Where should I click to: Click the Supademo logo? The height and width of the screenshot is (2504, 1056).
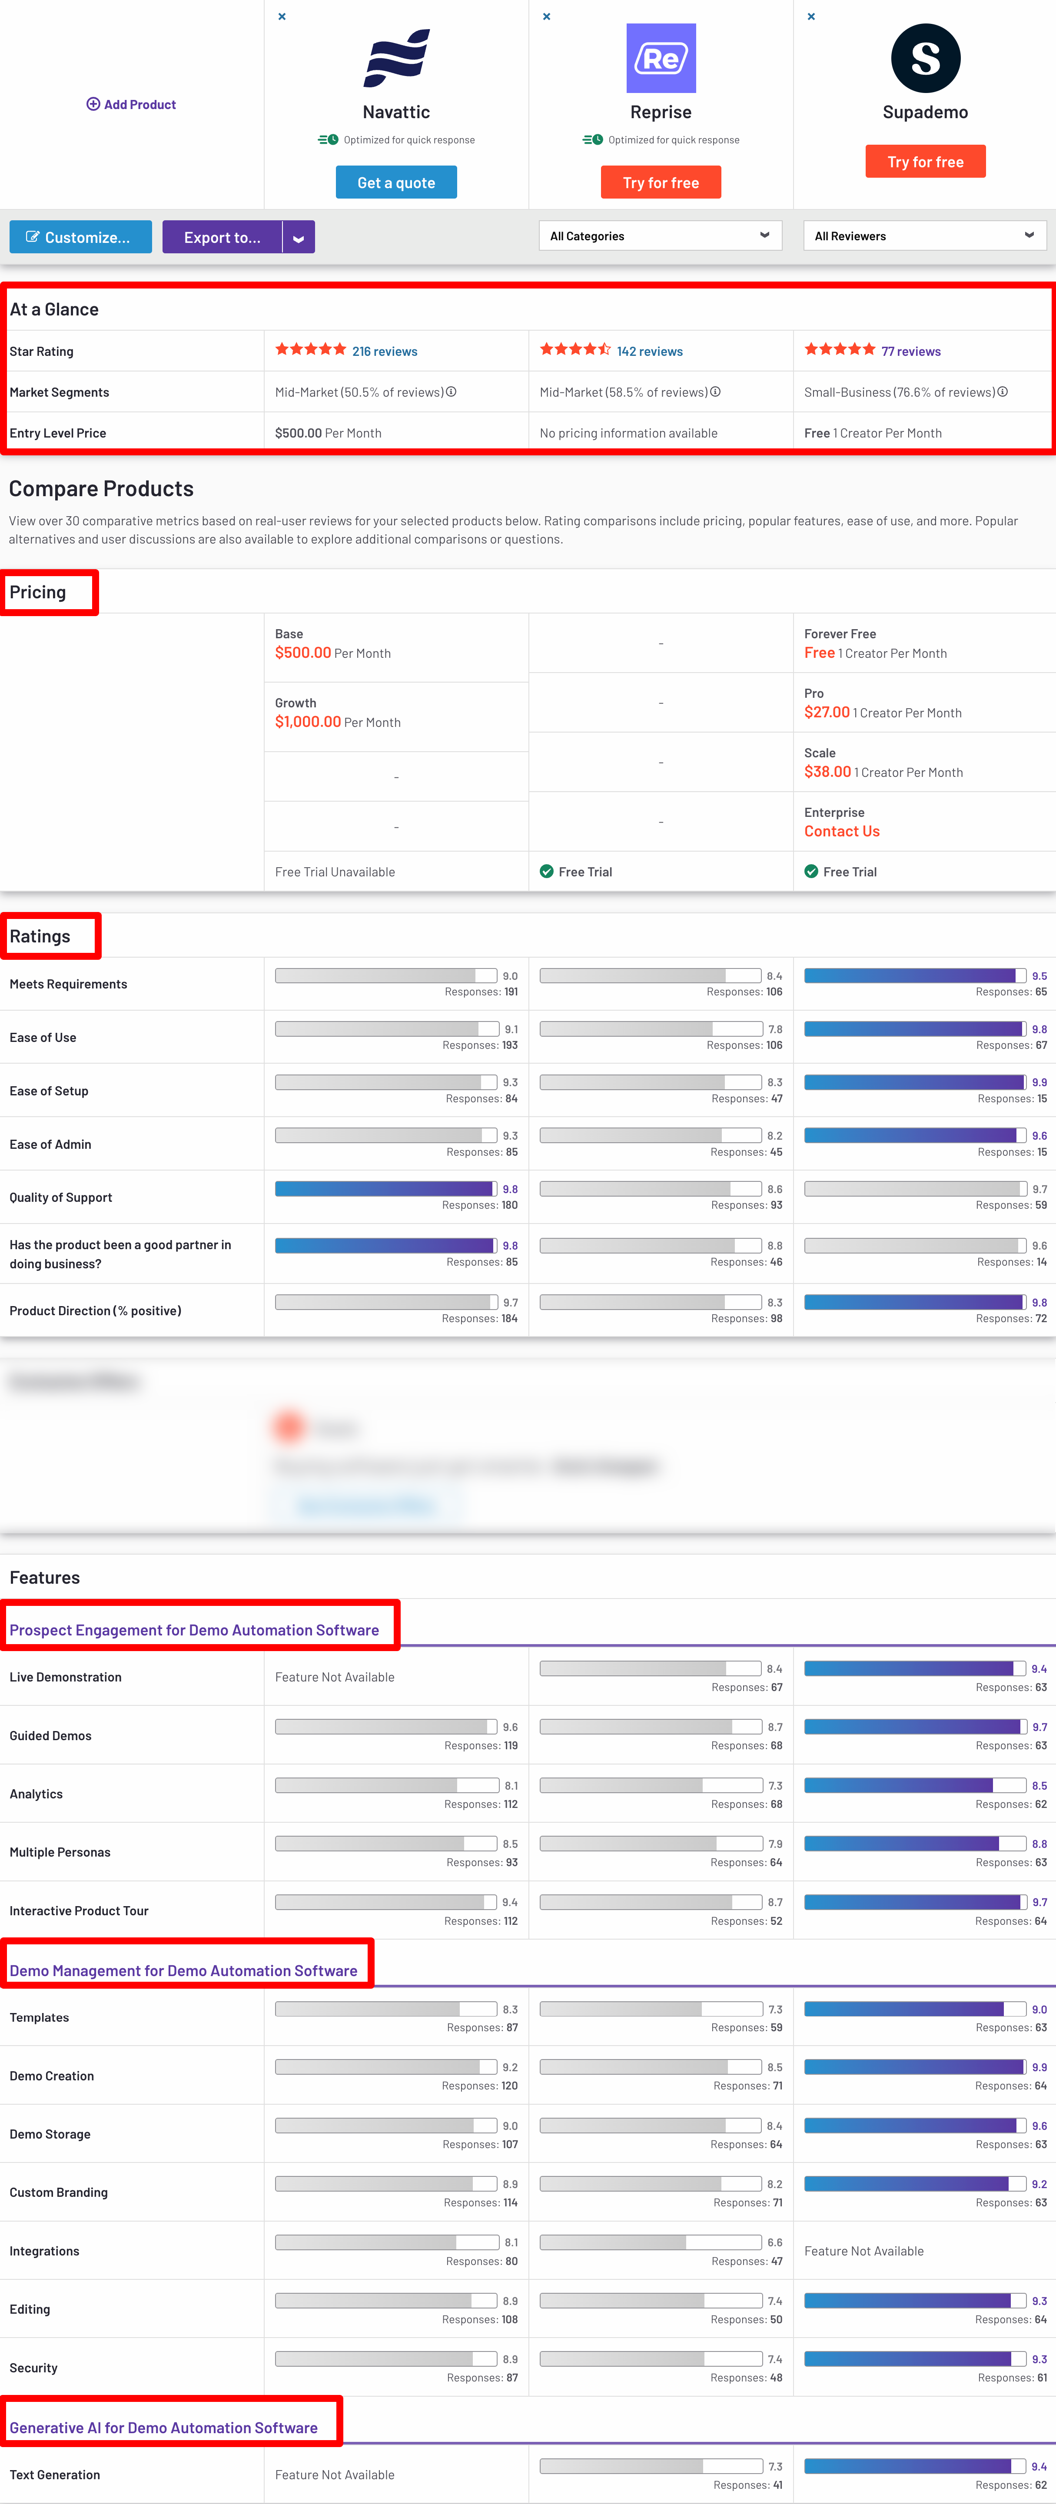click(926, 58)
